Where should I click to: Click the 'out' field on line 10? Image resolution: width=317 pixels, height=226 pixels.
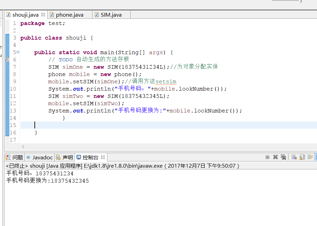78,89
